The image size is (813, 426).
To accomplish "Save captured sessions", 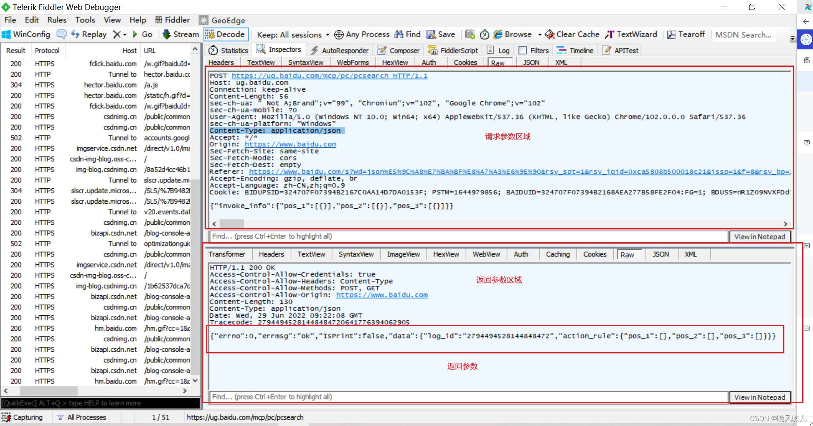I will pos(441,34).
